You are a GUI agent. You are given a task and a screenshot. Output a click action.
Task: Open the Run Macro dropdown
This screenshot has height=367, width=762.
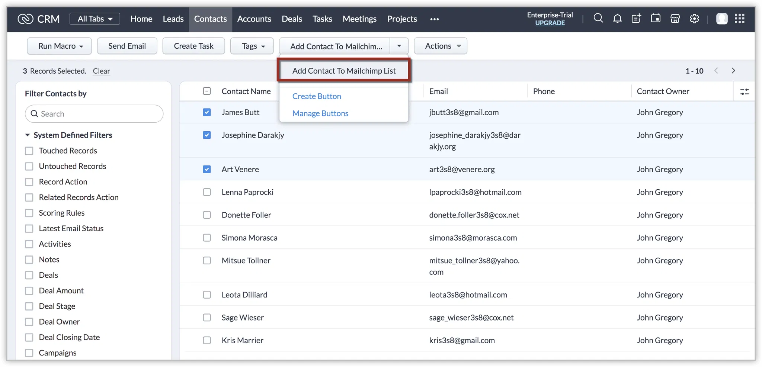[x=60, y=46]
